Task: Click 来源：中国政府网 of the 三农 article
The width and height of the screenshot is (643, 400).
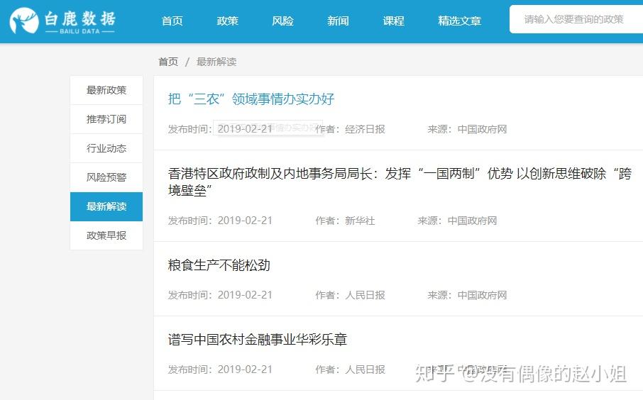Action: pos(467,129)
